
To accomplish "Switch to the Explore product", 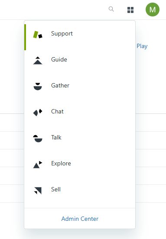I will click(x=80, y=167).
